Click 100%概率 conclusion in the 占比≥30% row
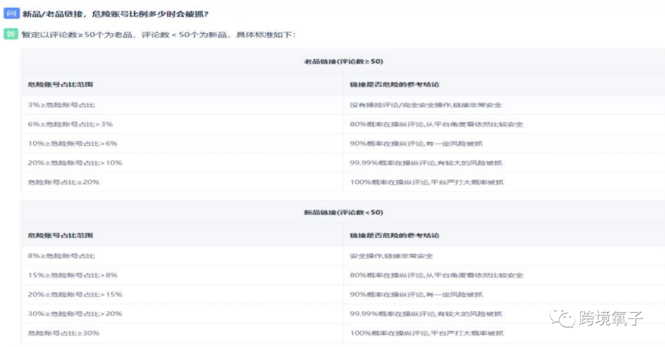Viewport: 665px width, 347px height. coord(427,333)
